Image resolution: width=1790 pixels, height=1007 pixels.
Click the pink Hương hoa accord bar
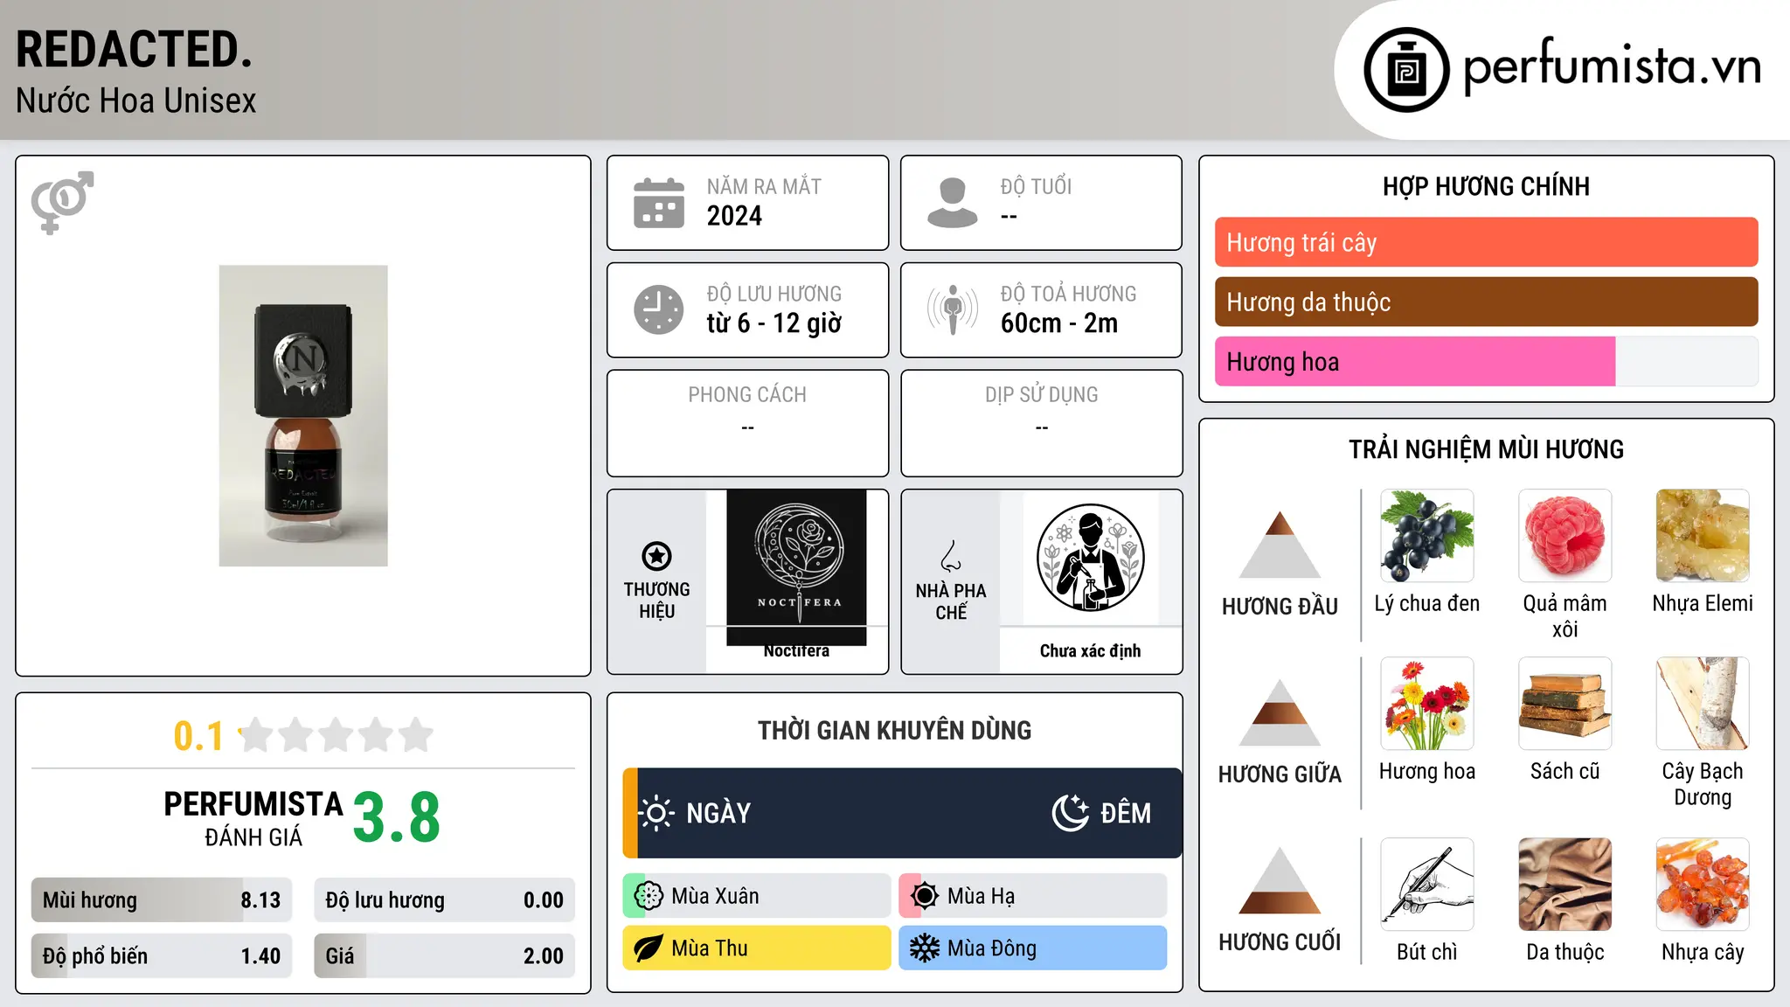tap(1486, 361)
